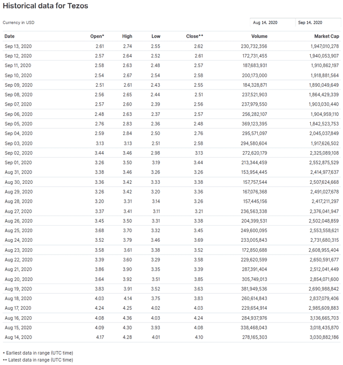The image size is (343, 365).
Task: Select the Aug 14, 2020 row date cell
Action: click(x=18, y=337)
